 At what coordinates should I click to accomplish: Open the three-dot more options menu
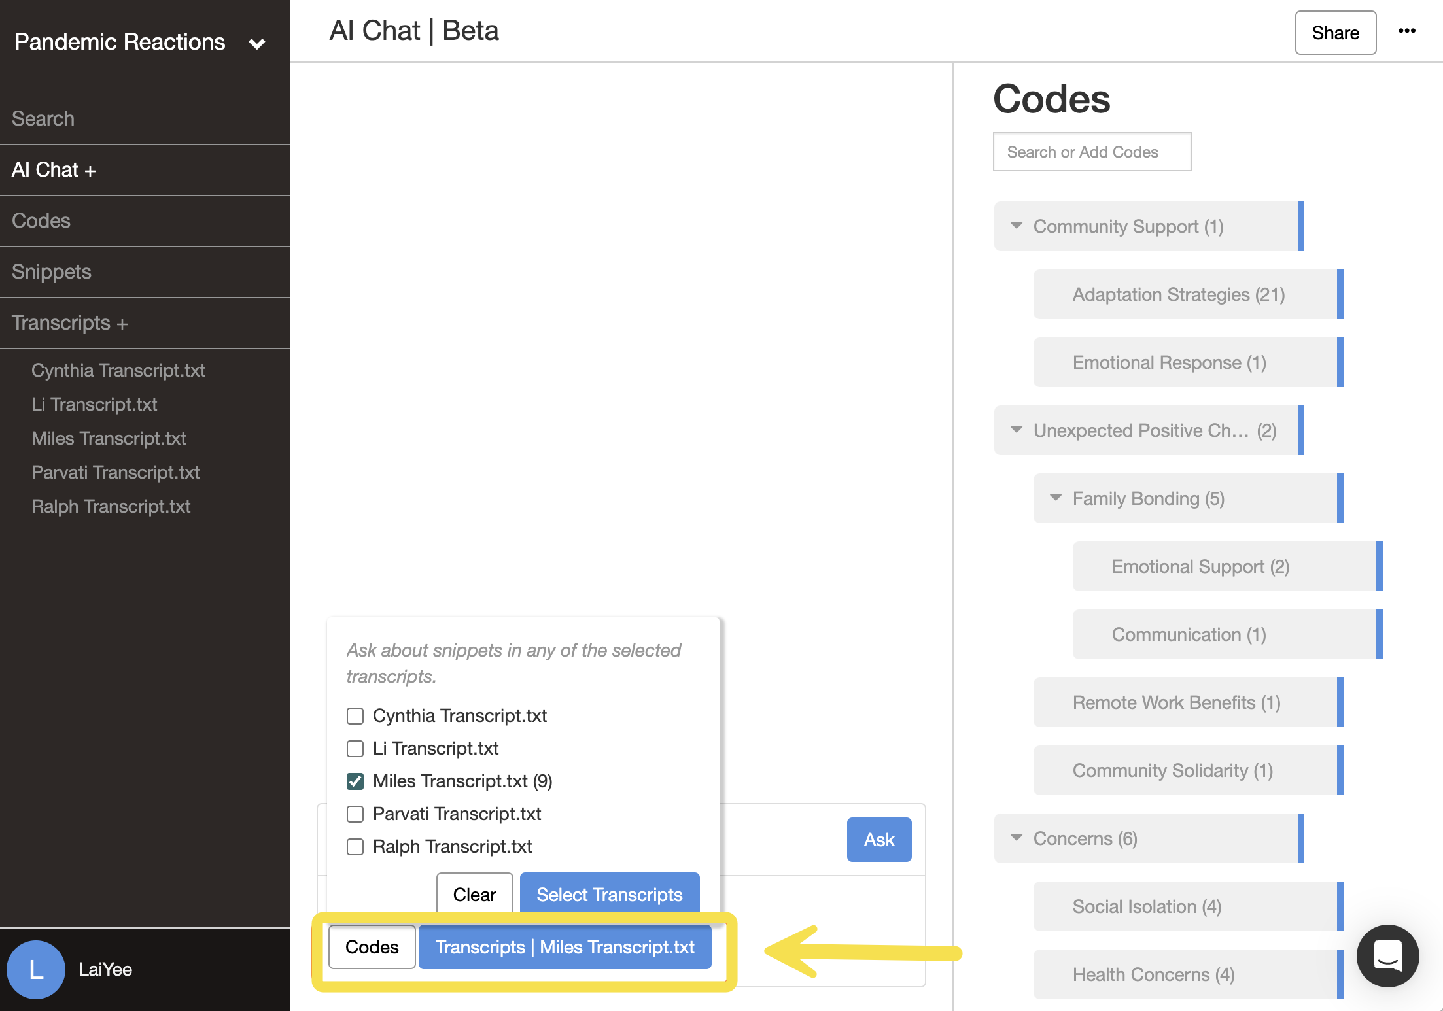click(x=1406, y=31)
